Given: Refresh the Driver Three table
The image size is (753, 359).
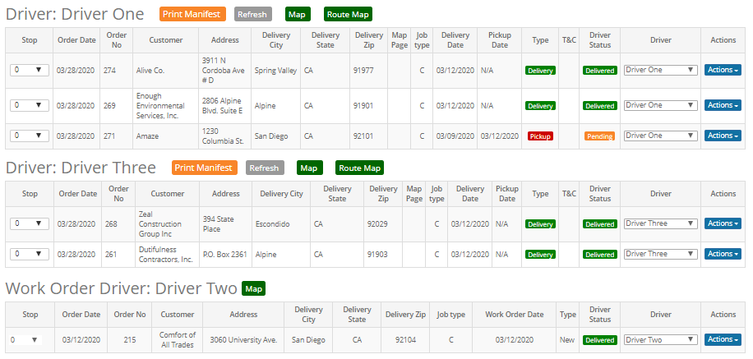Looking at the screenshot, I should (264, 168).
